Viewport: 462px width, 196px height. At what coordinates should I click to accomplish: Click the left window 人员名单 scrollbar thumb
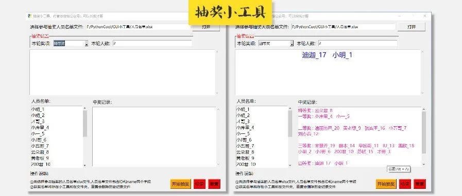(x=85, y=124)
